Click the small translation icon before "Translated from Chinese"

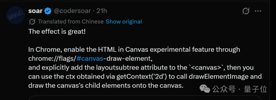tap(32, 22)
